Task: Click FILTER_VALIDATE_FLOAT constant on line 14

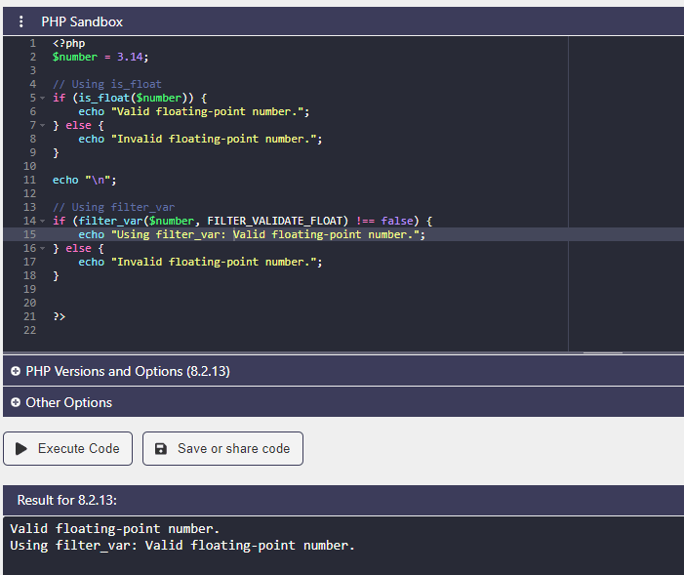Action: click(x=275, y=221)
